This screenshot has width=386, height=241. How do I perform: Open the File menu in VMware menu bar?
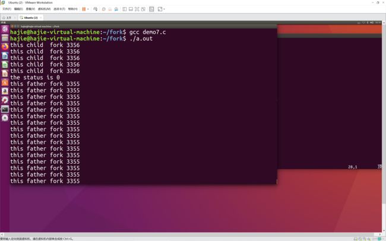click(x=7, y=9)
